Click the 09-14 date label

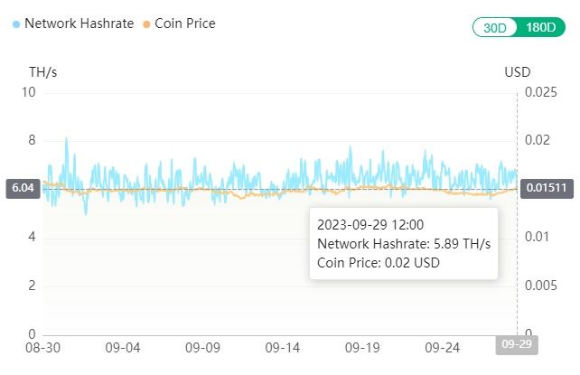click(283, 347)
